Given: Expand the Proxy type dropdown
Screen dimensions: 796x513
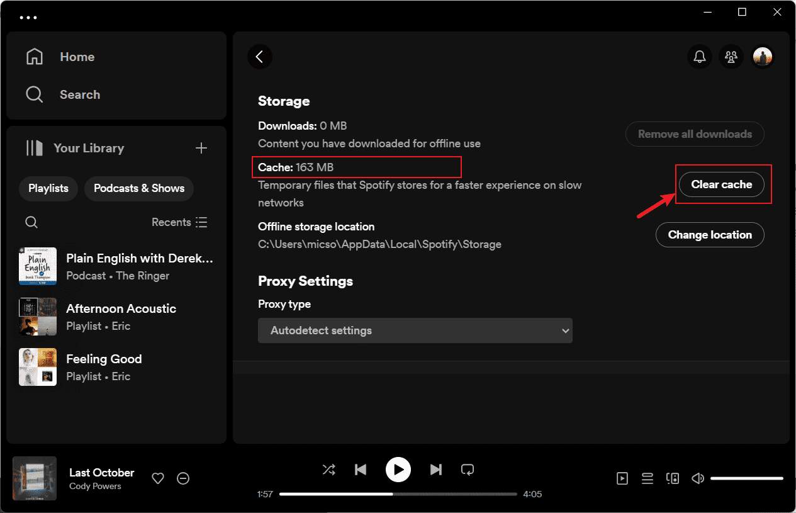Looking at the screenshot, I should [415, 330].
